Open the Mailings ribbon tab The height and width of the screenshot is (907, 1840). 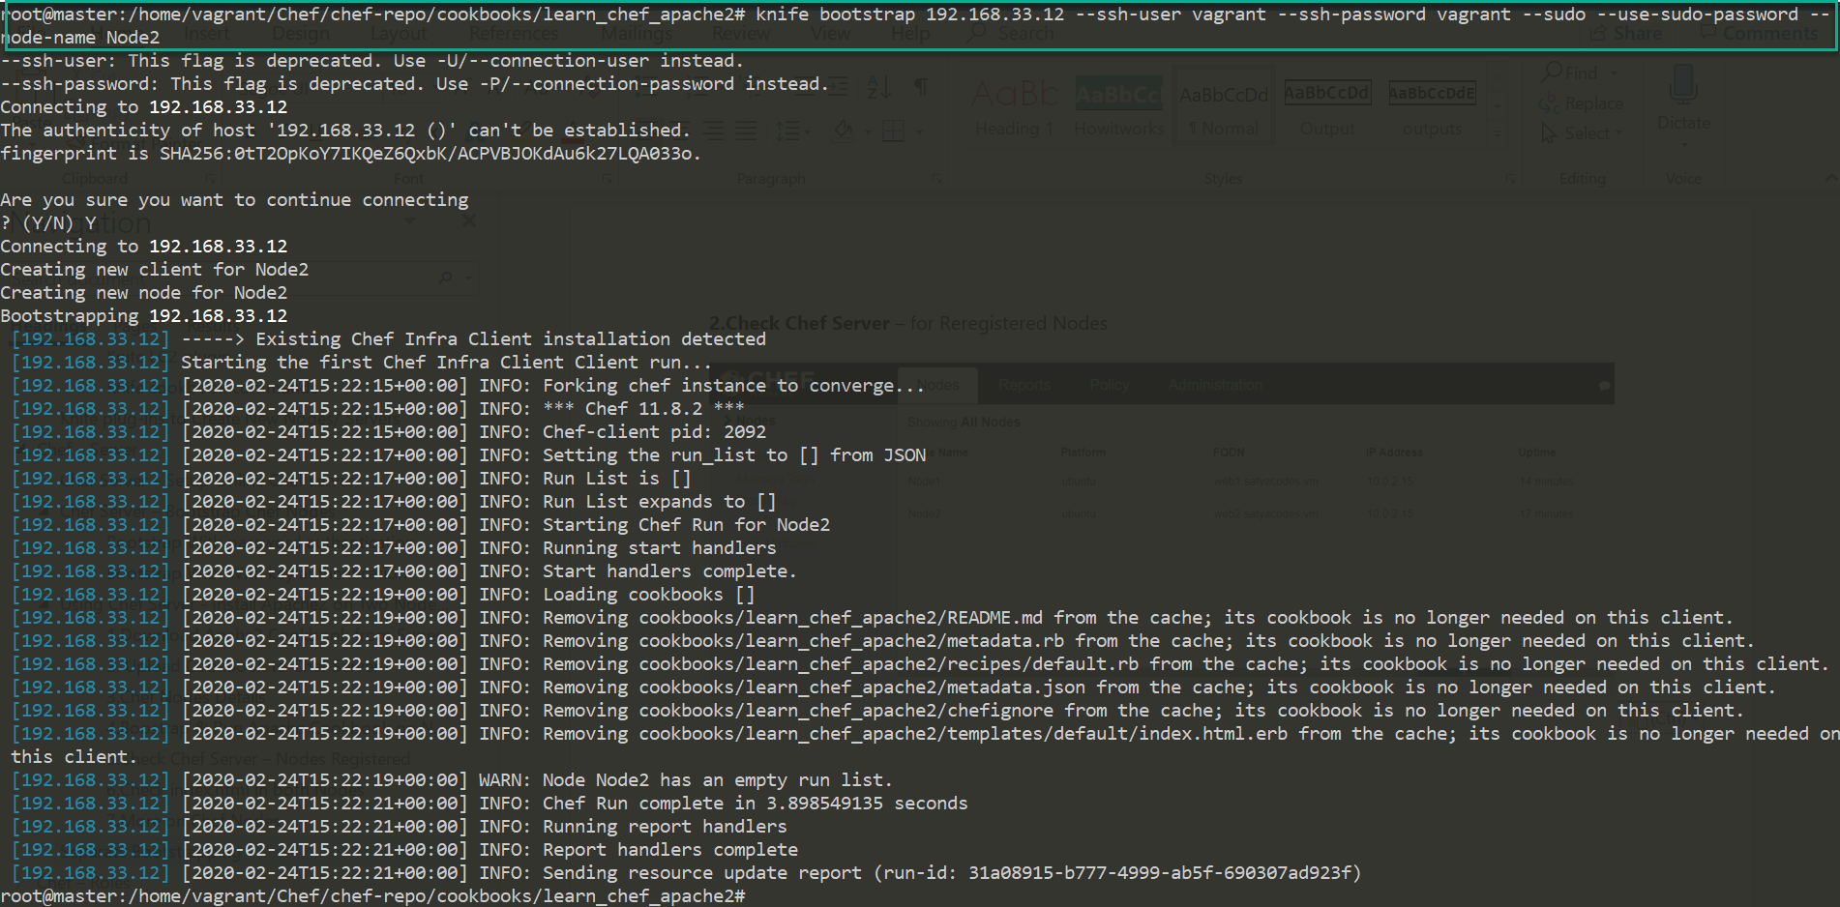636,34
